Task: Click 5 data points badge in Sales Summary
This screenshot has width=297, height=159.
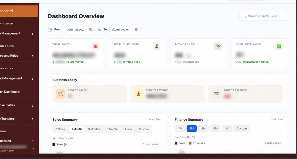Action: pos(151,144)
